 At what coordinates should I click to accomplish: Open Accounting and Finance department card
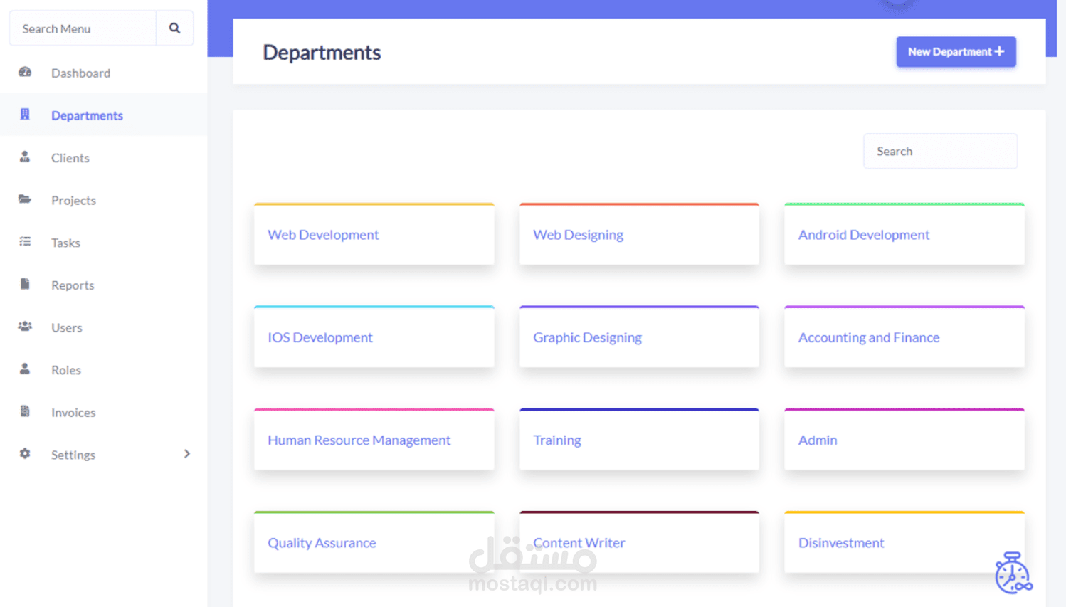click(904, 337)
